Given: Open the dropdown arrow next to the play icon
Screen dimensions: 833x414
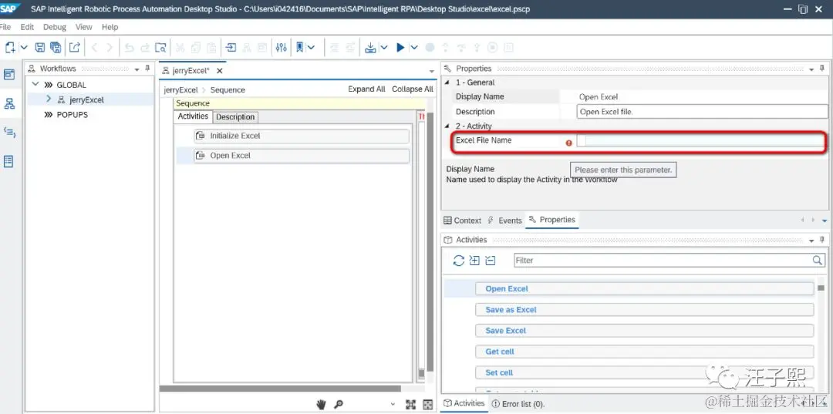Looking at the screenshot, I should click(414, 48).
